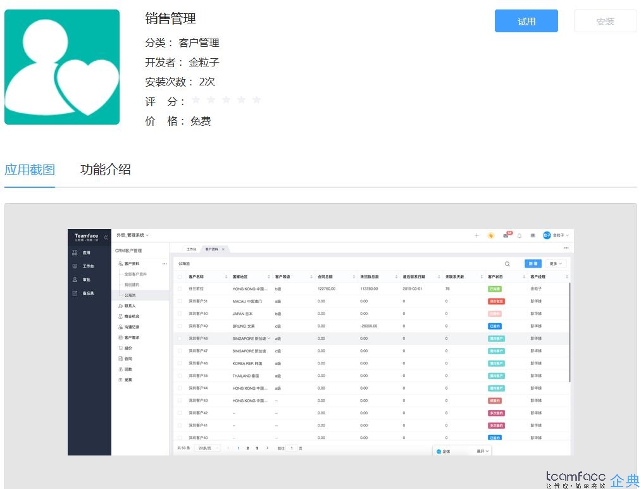641x489 pixels.
Task: Open 报价 in the CRM menu
Action: click(125, 349)
